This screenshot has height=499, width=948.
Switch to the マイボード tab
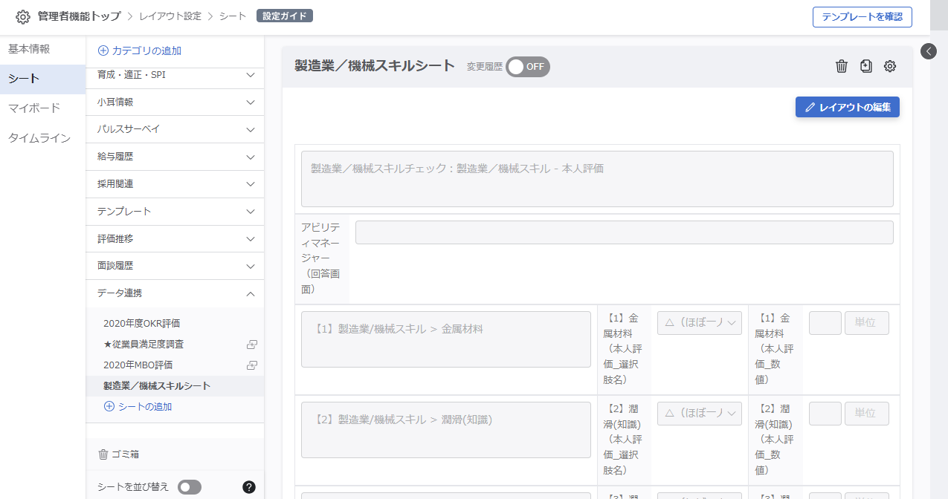click(34, 108)
